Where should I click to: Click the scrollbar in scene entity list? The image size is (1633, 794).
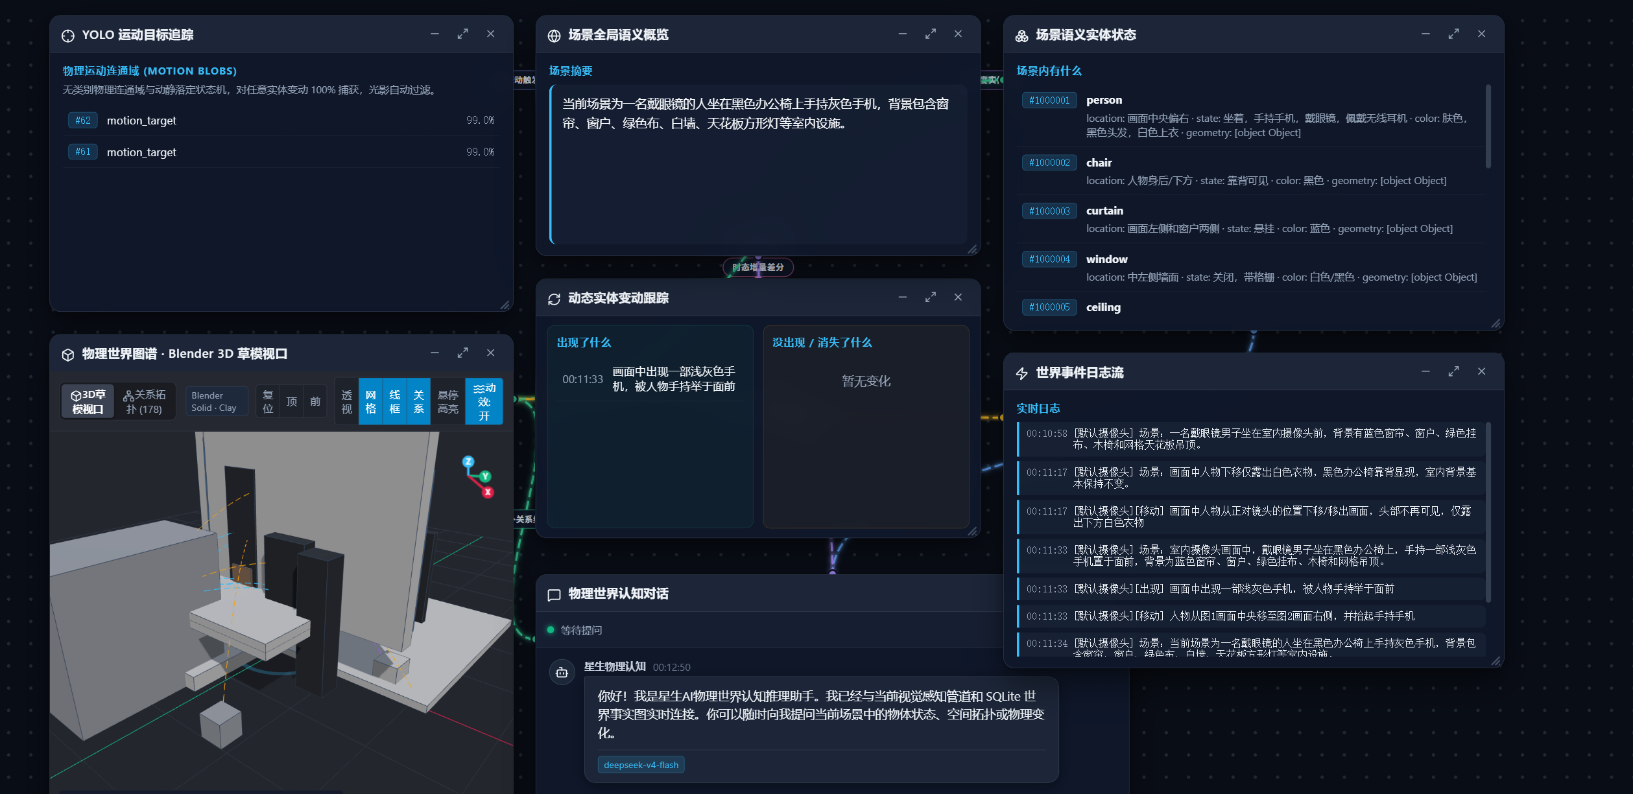tap(1488, 126)
